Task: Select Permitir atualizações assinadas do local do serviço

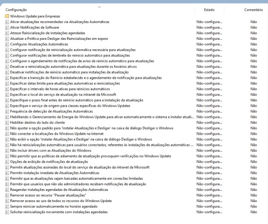Action: click(x=80, y=167)
